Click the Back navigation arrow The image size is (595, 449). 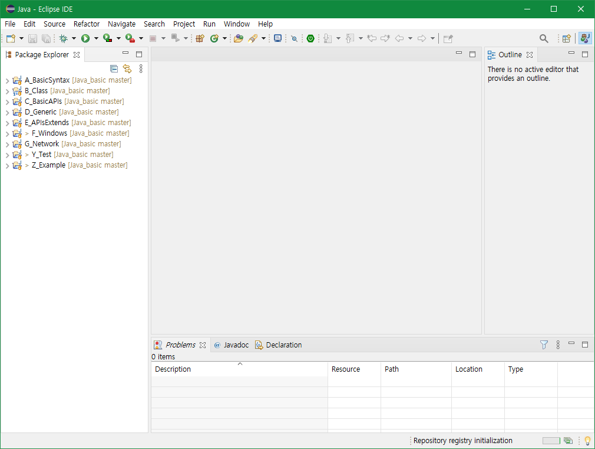click(399, 38)
